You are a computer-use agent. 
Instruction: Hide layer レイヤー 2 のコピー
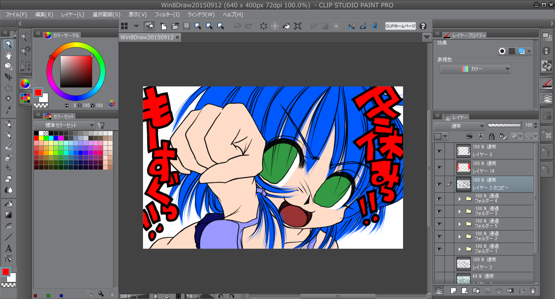pyautogui.click(x=439, y=184)
